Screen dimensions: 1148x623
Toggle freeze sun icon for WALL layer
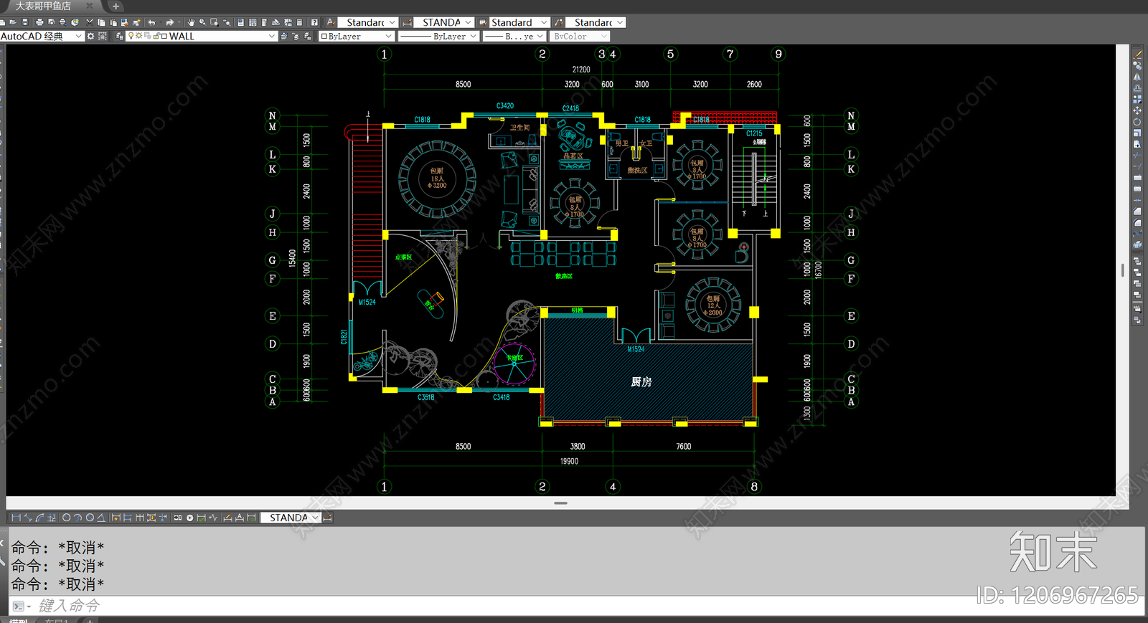tap(139, 36)
